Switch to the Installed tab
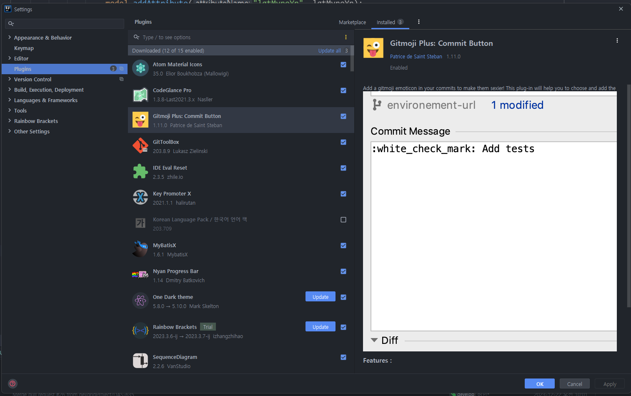Viewport: 631px width, 396px height. coord(390,22)
